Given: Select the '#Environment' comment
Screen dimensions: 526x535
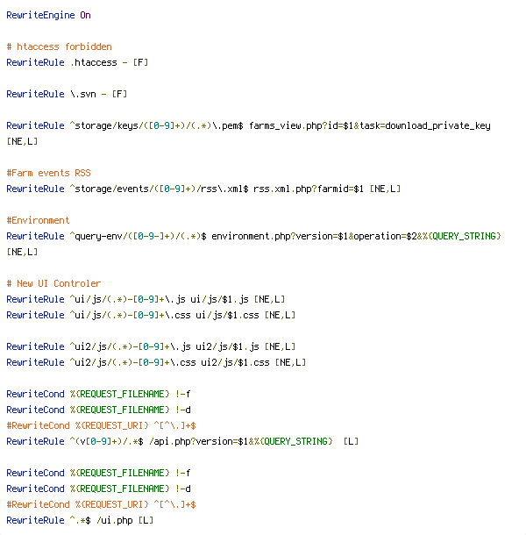Looking at the screenshot, I should point(38,220).
